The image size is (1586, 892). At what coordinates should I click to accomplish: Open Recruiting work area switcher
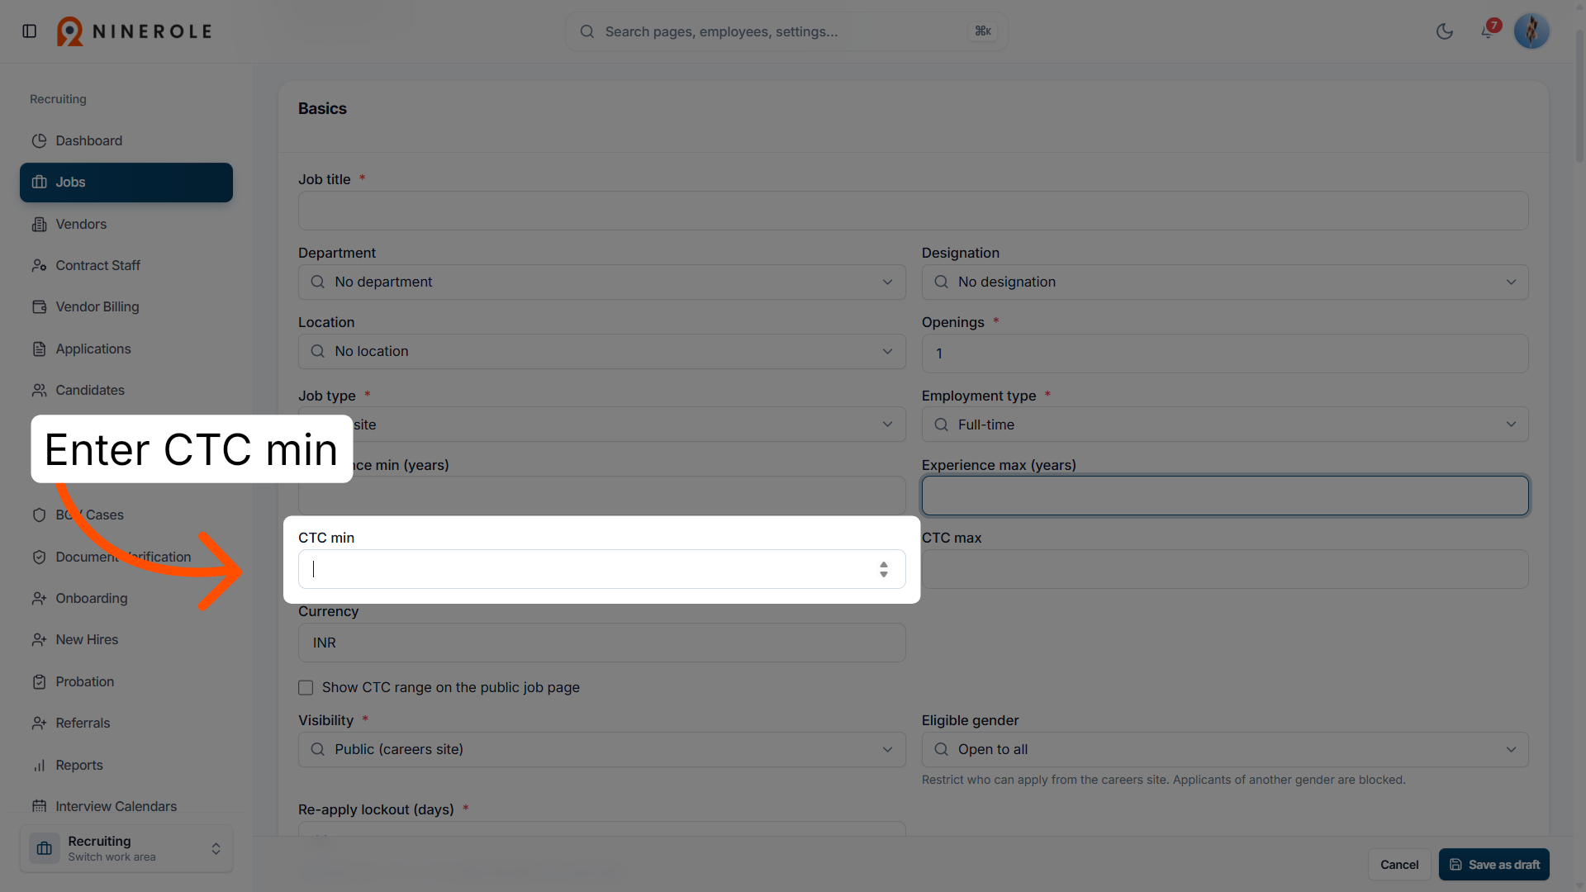[126, 848]
